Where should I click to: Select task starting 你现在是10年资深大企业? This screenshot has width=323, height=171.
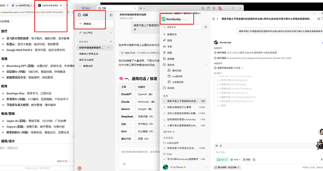pyautogui.click(x=184, y=148)
